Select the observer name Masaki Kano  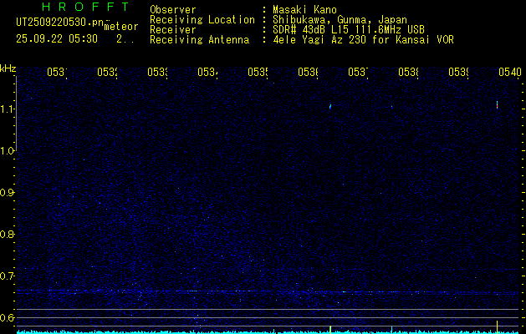[304, 9]
